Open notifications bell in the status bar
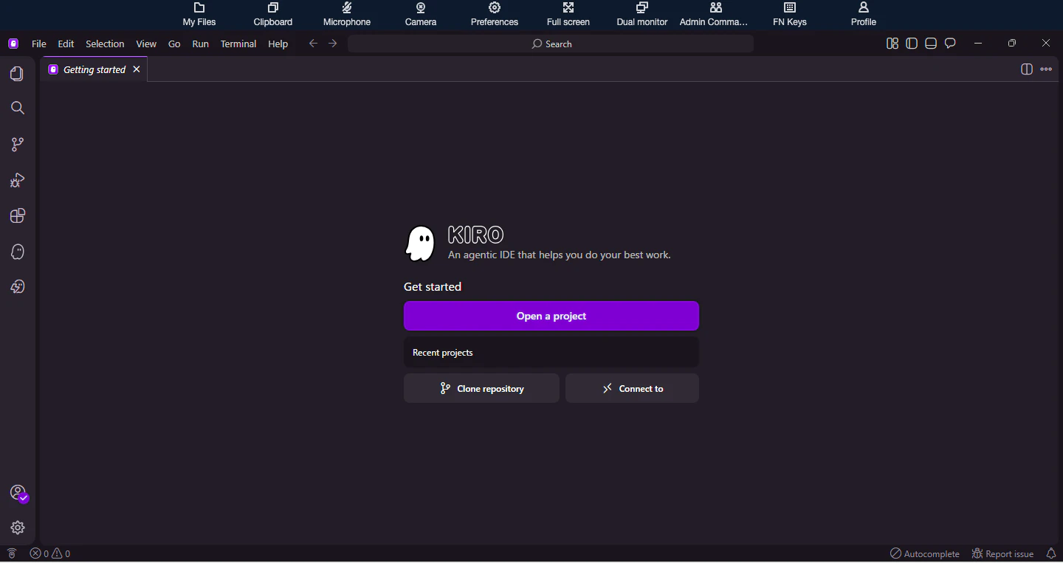The image size is (1063, 563). coord(1051,553)
